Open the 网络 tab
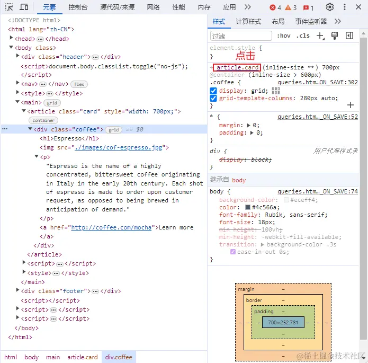 [153, 7]
